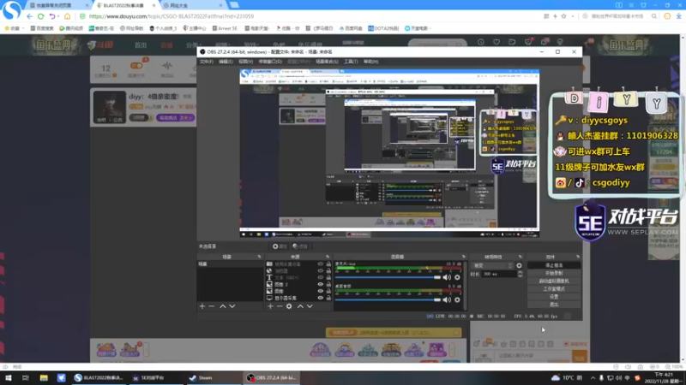686x385 pixels.
Task: Open Settings from the OBS controls panel
Action: pos(554,297)
